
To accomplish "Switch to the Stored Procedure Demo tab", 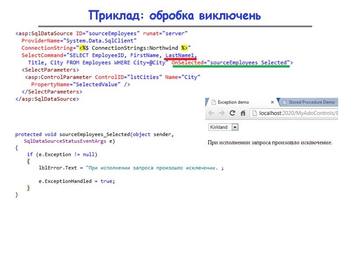I will 309,102.
